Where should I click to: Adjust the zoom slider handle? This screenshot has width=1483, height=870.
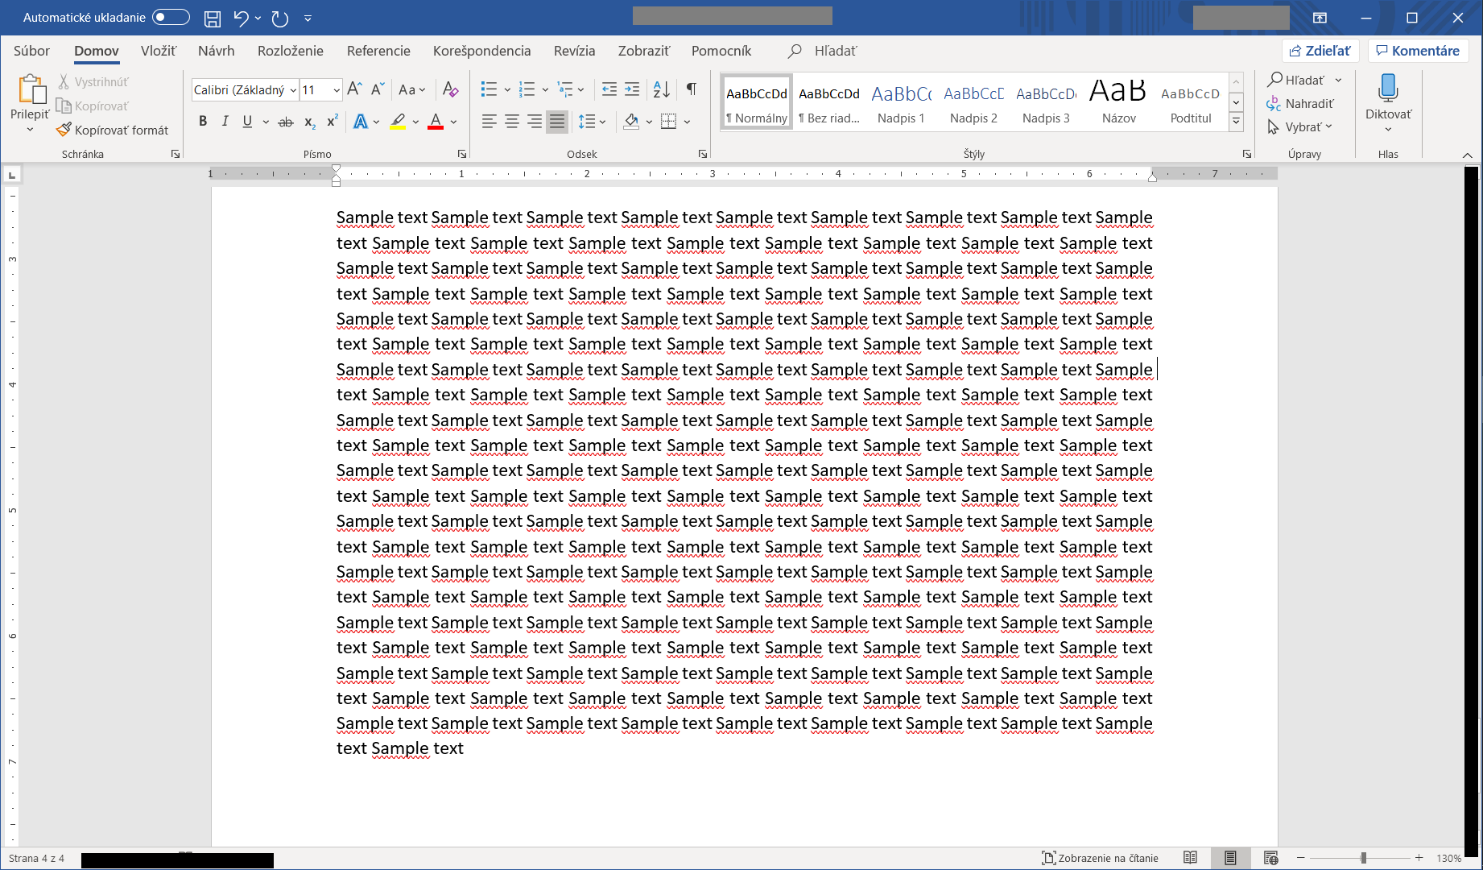[1363, 858]
